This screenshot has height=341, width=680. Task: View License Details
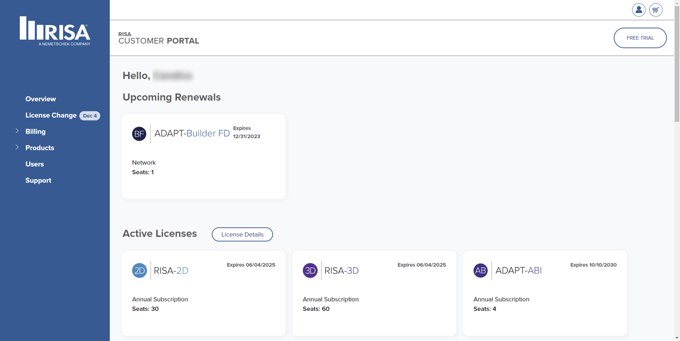[x=242, y=234]
